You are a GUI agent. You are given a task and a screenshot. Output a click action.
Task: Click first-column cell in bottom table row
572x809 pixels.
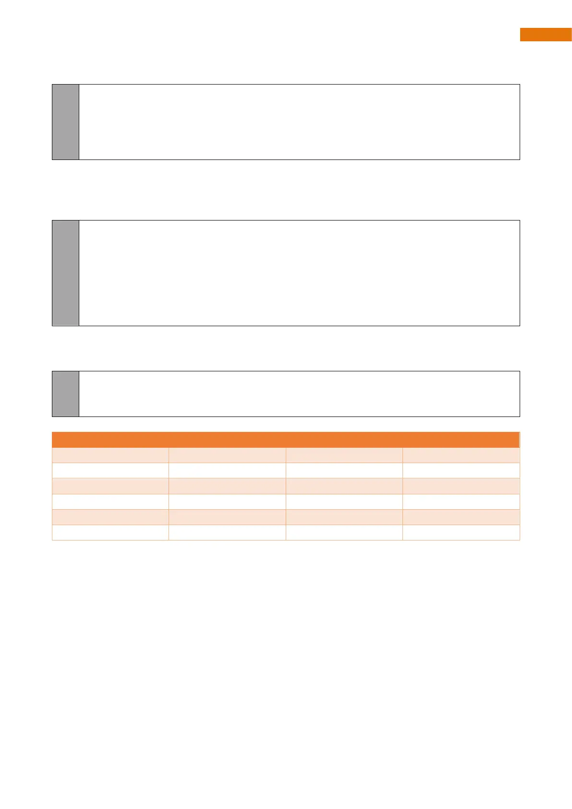pyautogui.click(x=110, y=532)
